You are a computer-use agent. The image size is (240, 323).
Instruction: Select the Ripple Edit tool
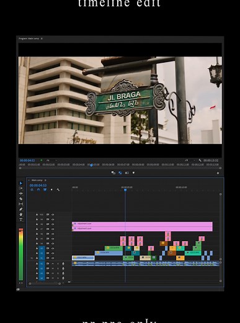(x=21, y=194)
